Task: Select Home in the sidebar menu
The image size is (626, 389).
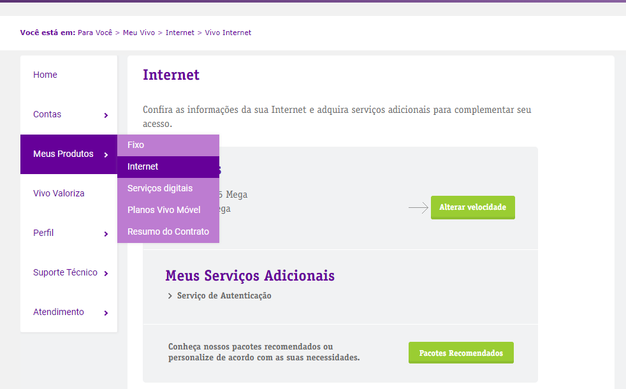Action: click(45, 75)
